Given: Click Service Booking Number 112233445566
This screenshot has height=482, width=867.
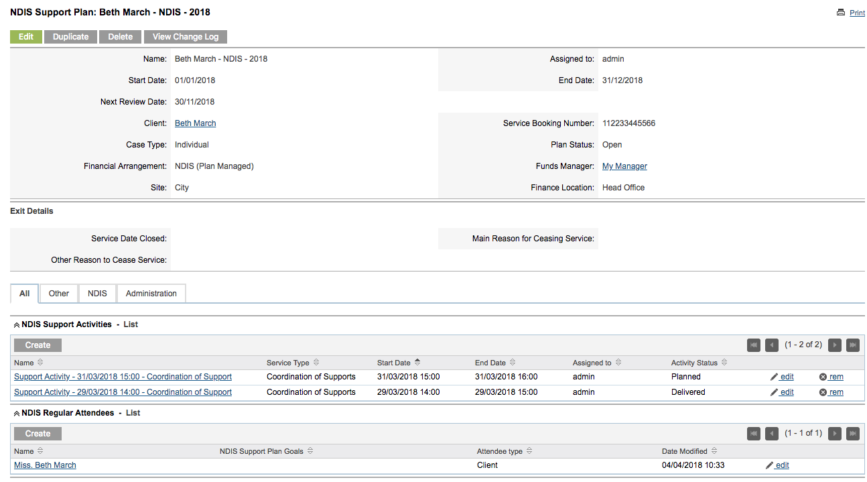Looking at the screenshot, I should click(628, 123).
